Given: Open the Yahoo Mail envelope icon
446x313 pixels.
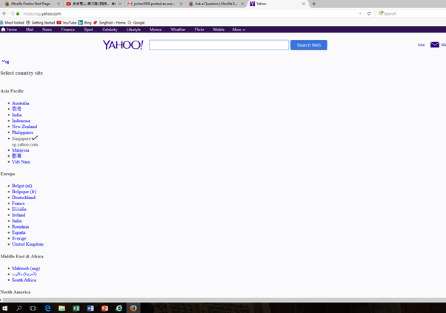Looking at the screenshot, I should (x=435, y=44).
